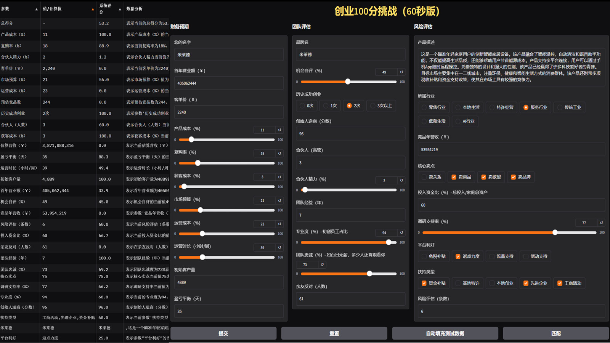Click 自动填充测试数据 button
This screenshot has height=343, width=610.
[445, 333]
